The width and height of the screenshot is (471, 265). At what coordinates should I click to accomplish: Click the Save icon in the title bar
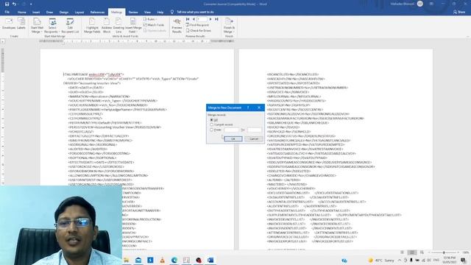(7, 4)
